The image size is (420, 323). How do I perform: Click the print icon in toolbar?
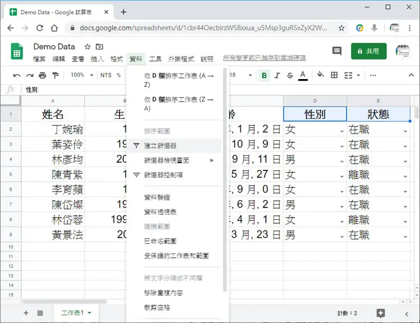(x=43, y=75)
